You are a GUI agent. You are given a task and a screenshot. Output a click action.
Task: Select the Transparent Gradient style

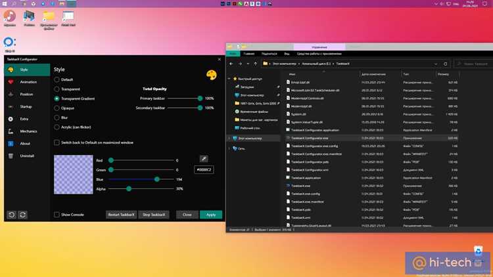point(57,98)
